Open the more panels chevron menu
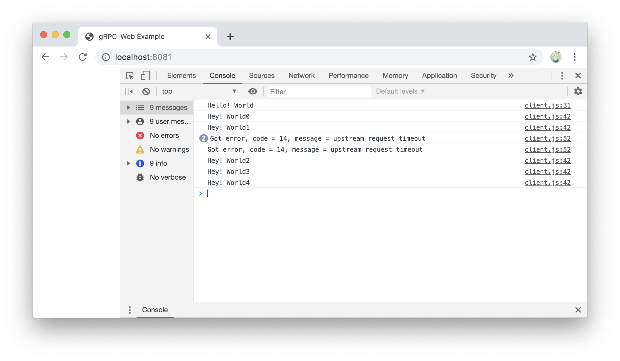The width and height of the screenshot is (620, 361). point(510,75)
